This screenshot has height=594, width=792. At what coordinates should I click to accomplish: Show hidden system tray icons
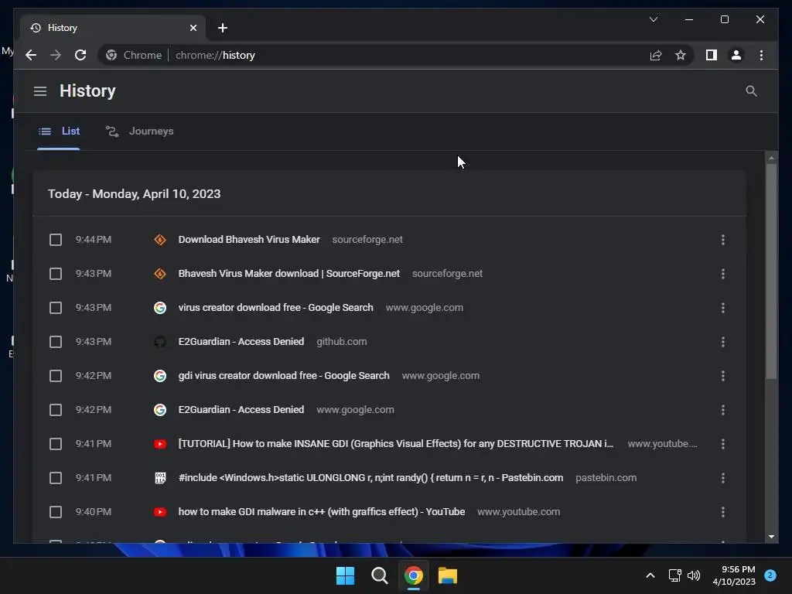pos(650,575)
